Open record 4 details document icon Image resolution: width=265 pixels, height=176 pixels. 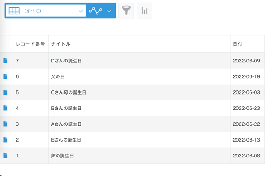click(5, 108)
